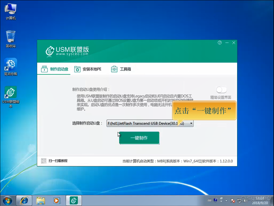
Task: Open the USM联盟版本 desktop shortcut
Action: [x=11, y=92]
